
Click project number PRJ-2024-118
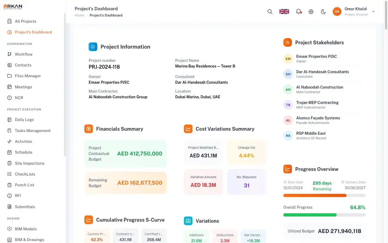(x=104, y=67)
